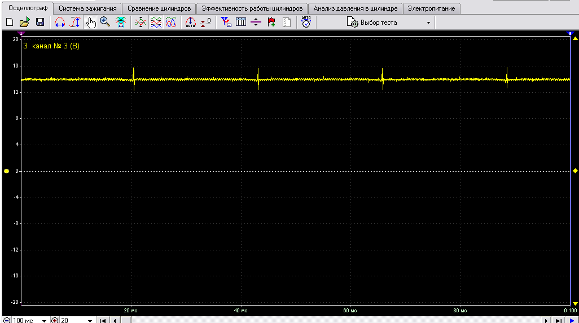The image size is (579, 323).
Task: Click the '16' voltage axis label
Action: [15, 66]
